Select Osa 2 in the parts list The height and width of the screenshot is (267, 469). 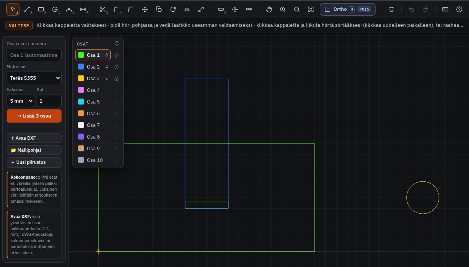click(x=93, y=67)
